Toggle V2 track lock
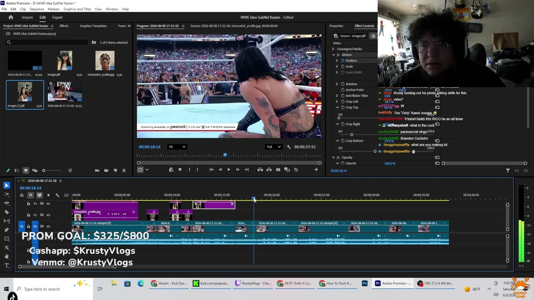The height and width of the screenshot is (300, 534). tap(28, 215)
